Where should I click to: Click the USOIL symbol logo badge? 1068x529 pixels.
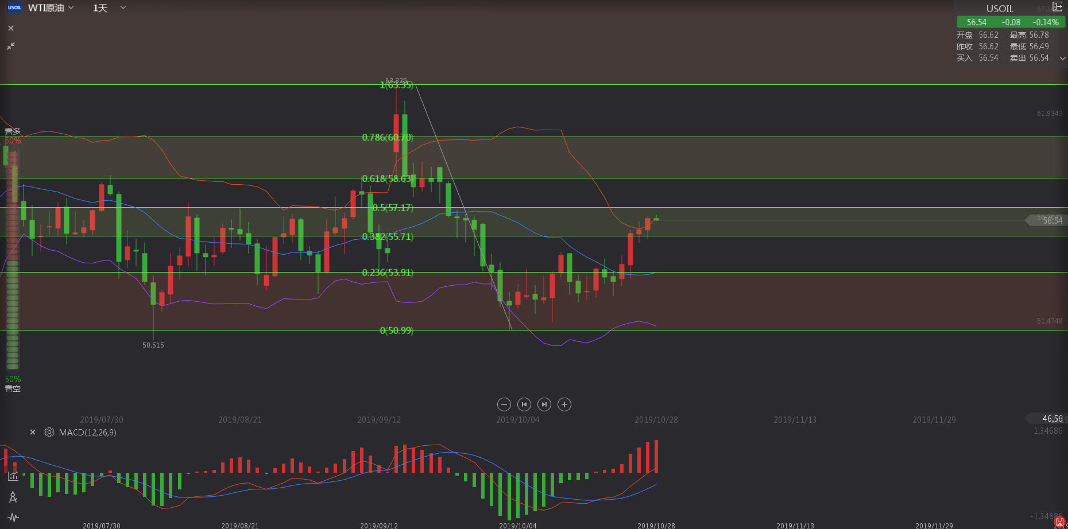click(x=14, y=8)
